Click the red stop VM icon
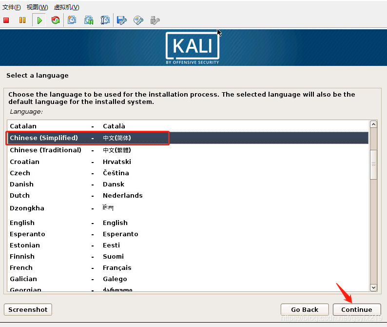This screenshot has height=327, width=387. click(6, 20)
